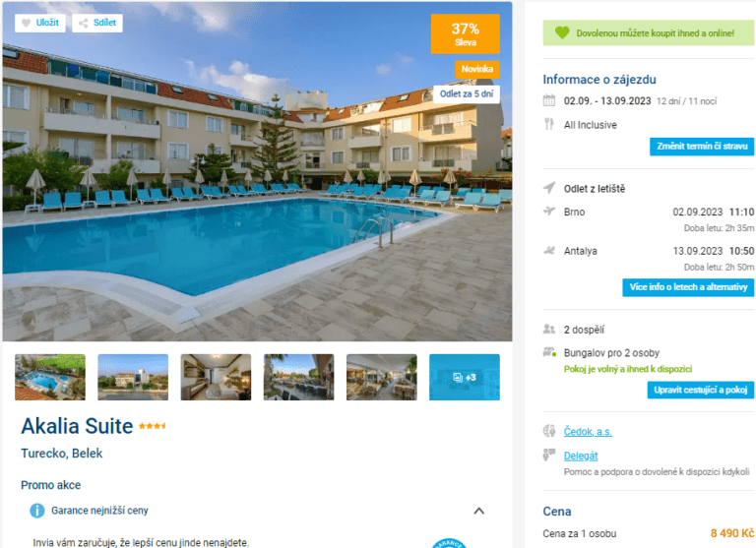Open the Delegát link
This screenshot has width=756, height=548.
[x=581, y=456]
